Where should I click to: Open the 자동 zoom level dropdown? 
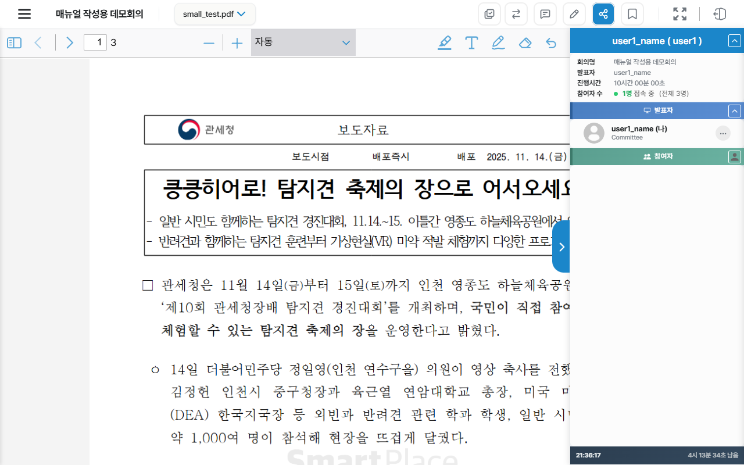303,42
